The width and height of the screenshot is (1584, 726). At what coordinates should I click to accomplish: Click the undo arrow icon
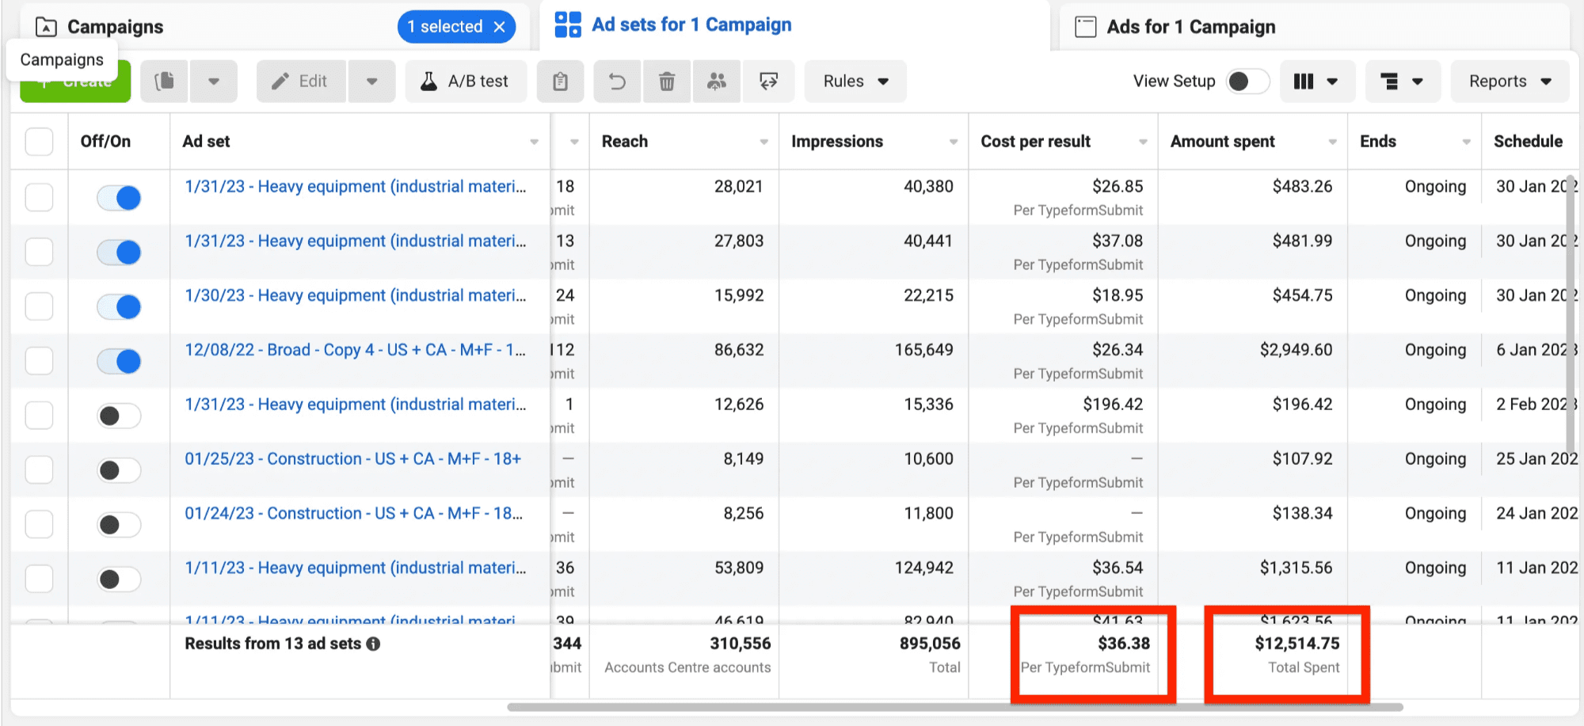point(617,82)
